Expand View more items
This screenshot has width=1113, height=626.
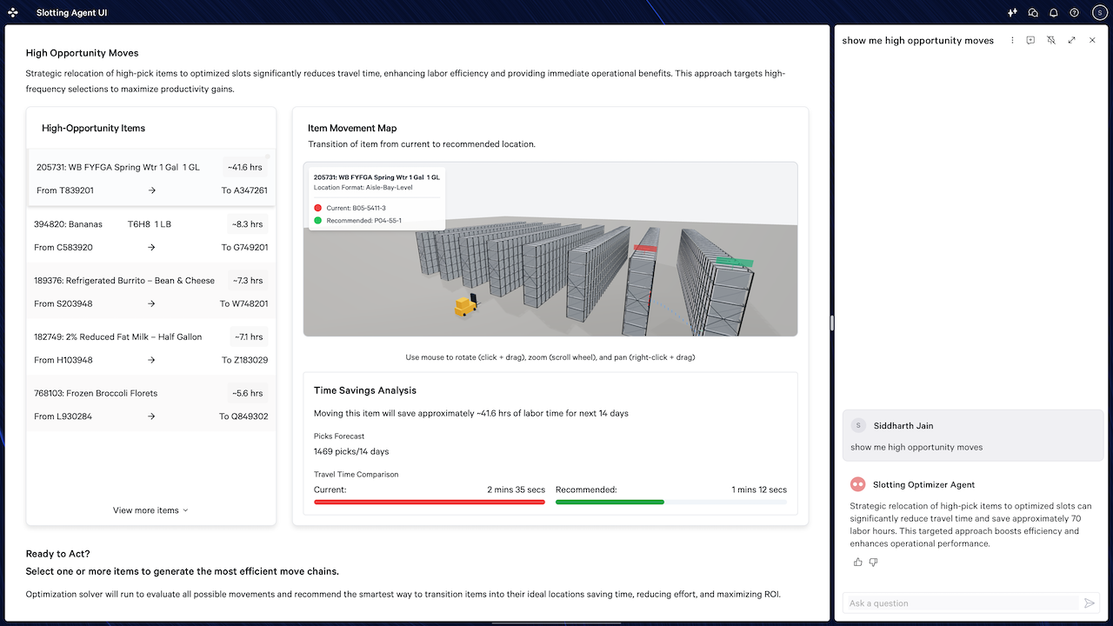pyautogui.click(x=150, y=510)
